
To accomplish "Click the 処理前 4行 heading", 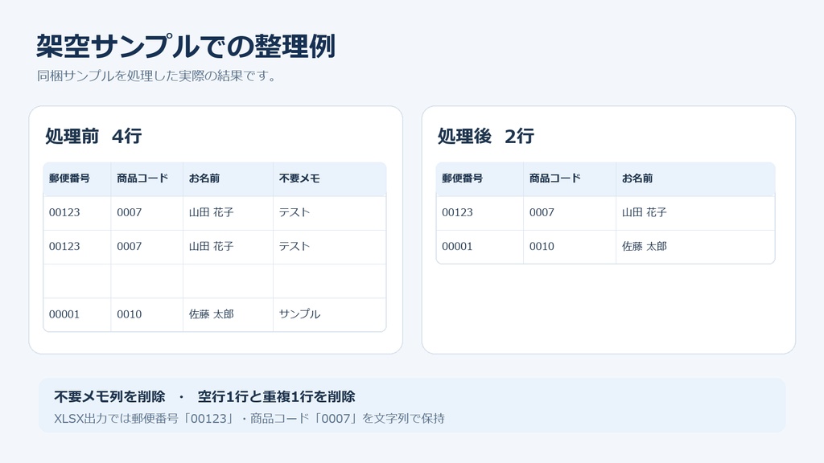I will (x=93, y=136).
